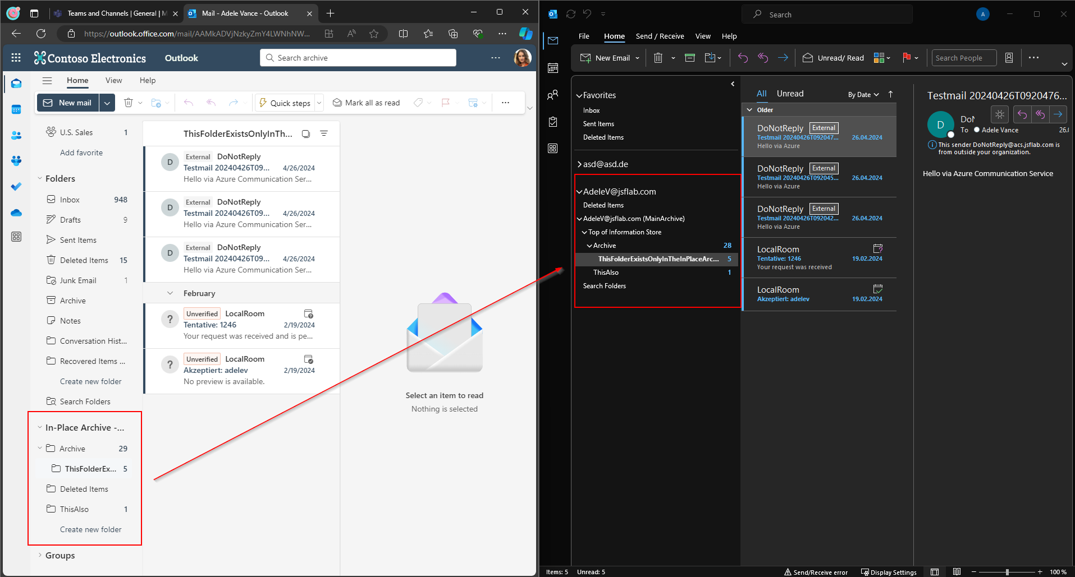Open People in the desktop Outlook sidebar

click(553, 95)
